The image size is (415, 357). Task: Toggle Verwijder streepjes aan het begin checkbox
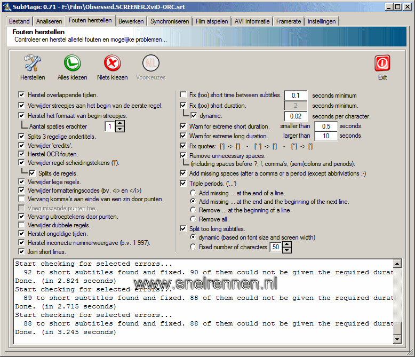pyautogui.click(x=21, y=105)
